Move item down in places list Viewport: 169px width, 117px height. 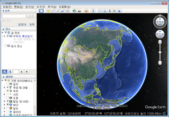click(27, 72)
